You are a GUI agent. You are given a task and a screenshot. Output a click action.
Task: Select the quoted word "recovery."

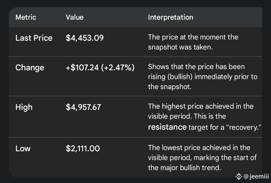[242, 127]
